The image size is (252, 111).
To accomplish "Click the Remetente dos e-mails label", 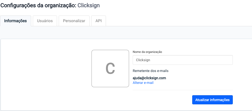I will tap(150, 71).
